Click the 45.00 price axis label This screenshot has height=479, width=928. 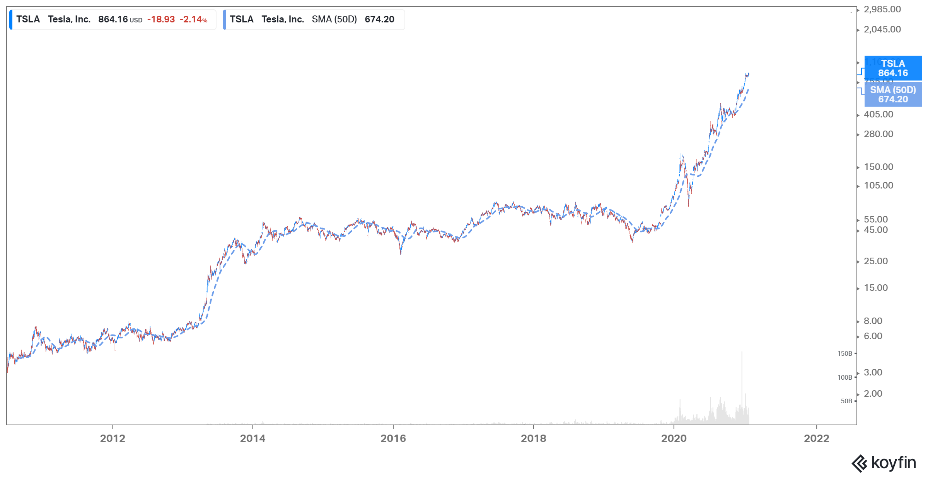876,230
